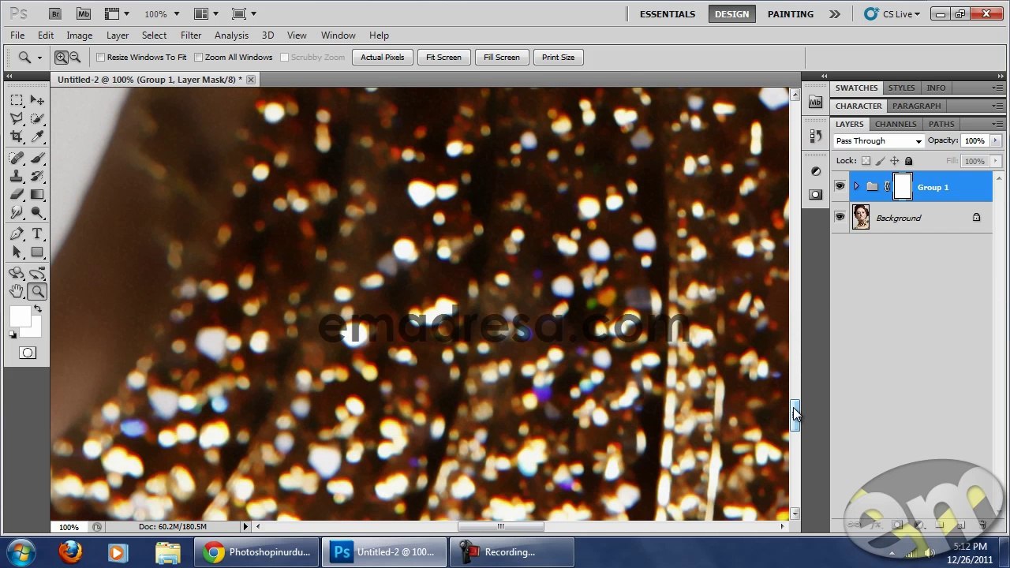Image resolution: width=1010 pixels, height=568 pixels.
Task: Switch to the Channels tab
Action: [896, 124]
